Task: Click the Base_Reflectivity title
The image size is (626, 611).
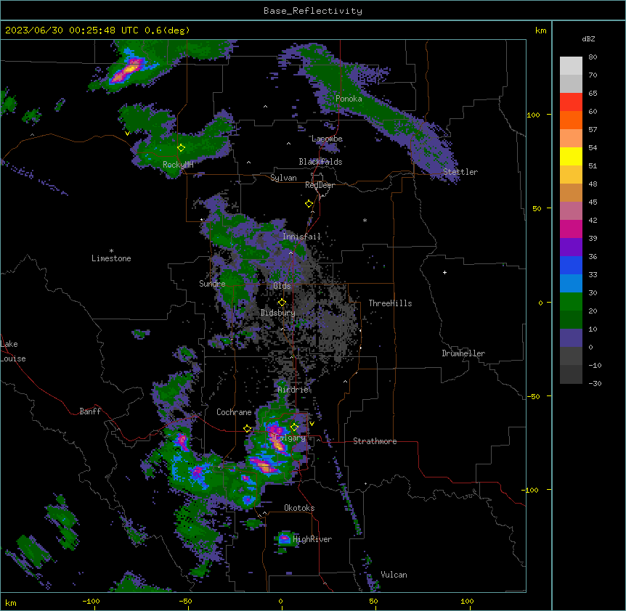Action: (x=313, y=11)
